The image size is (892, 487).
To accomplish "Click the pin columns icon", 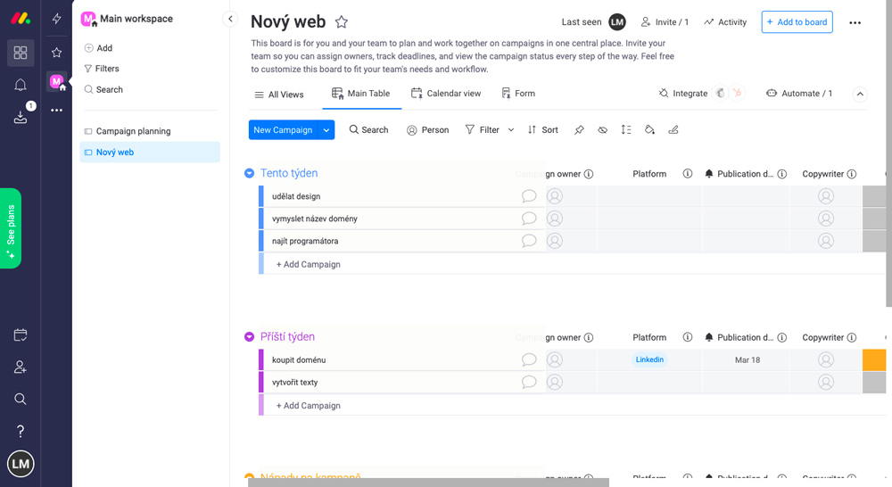I will 579,129.
